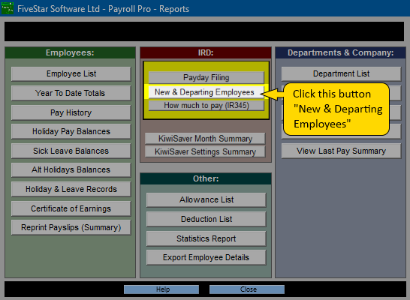Select Reprint Payslips (Summary)

[71, 228]
